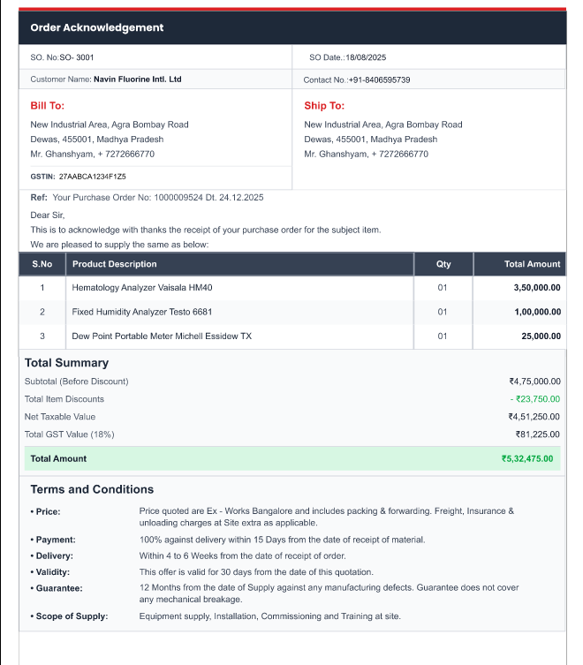583x665 pixels.
Task: Click the Terms and Conditions heading
Action: click(x=92, y=489)
